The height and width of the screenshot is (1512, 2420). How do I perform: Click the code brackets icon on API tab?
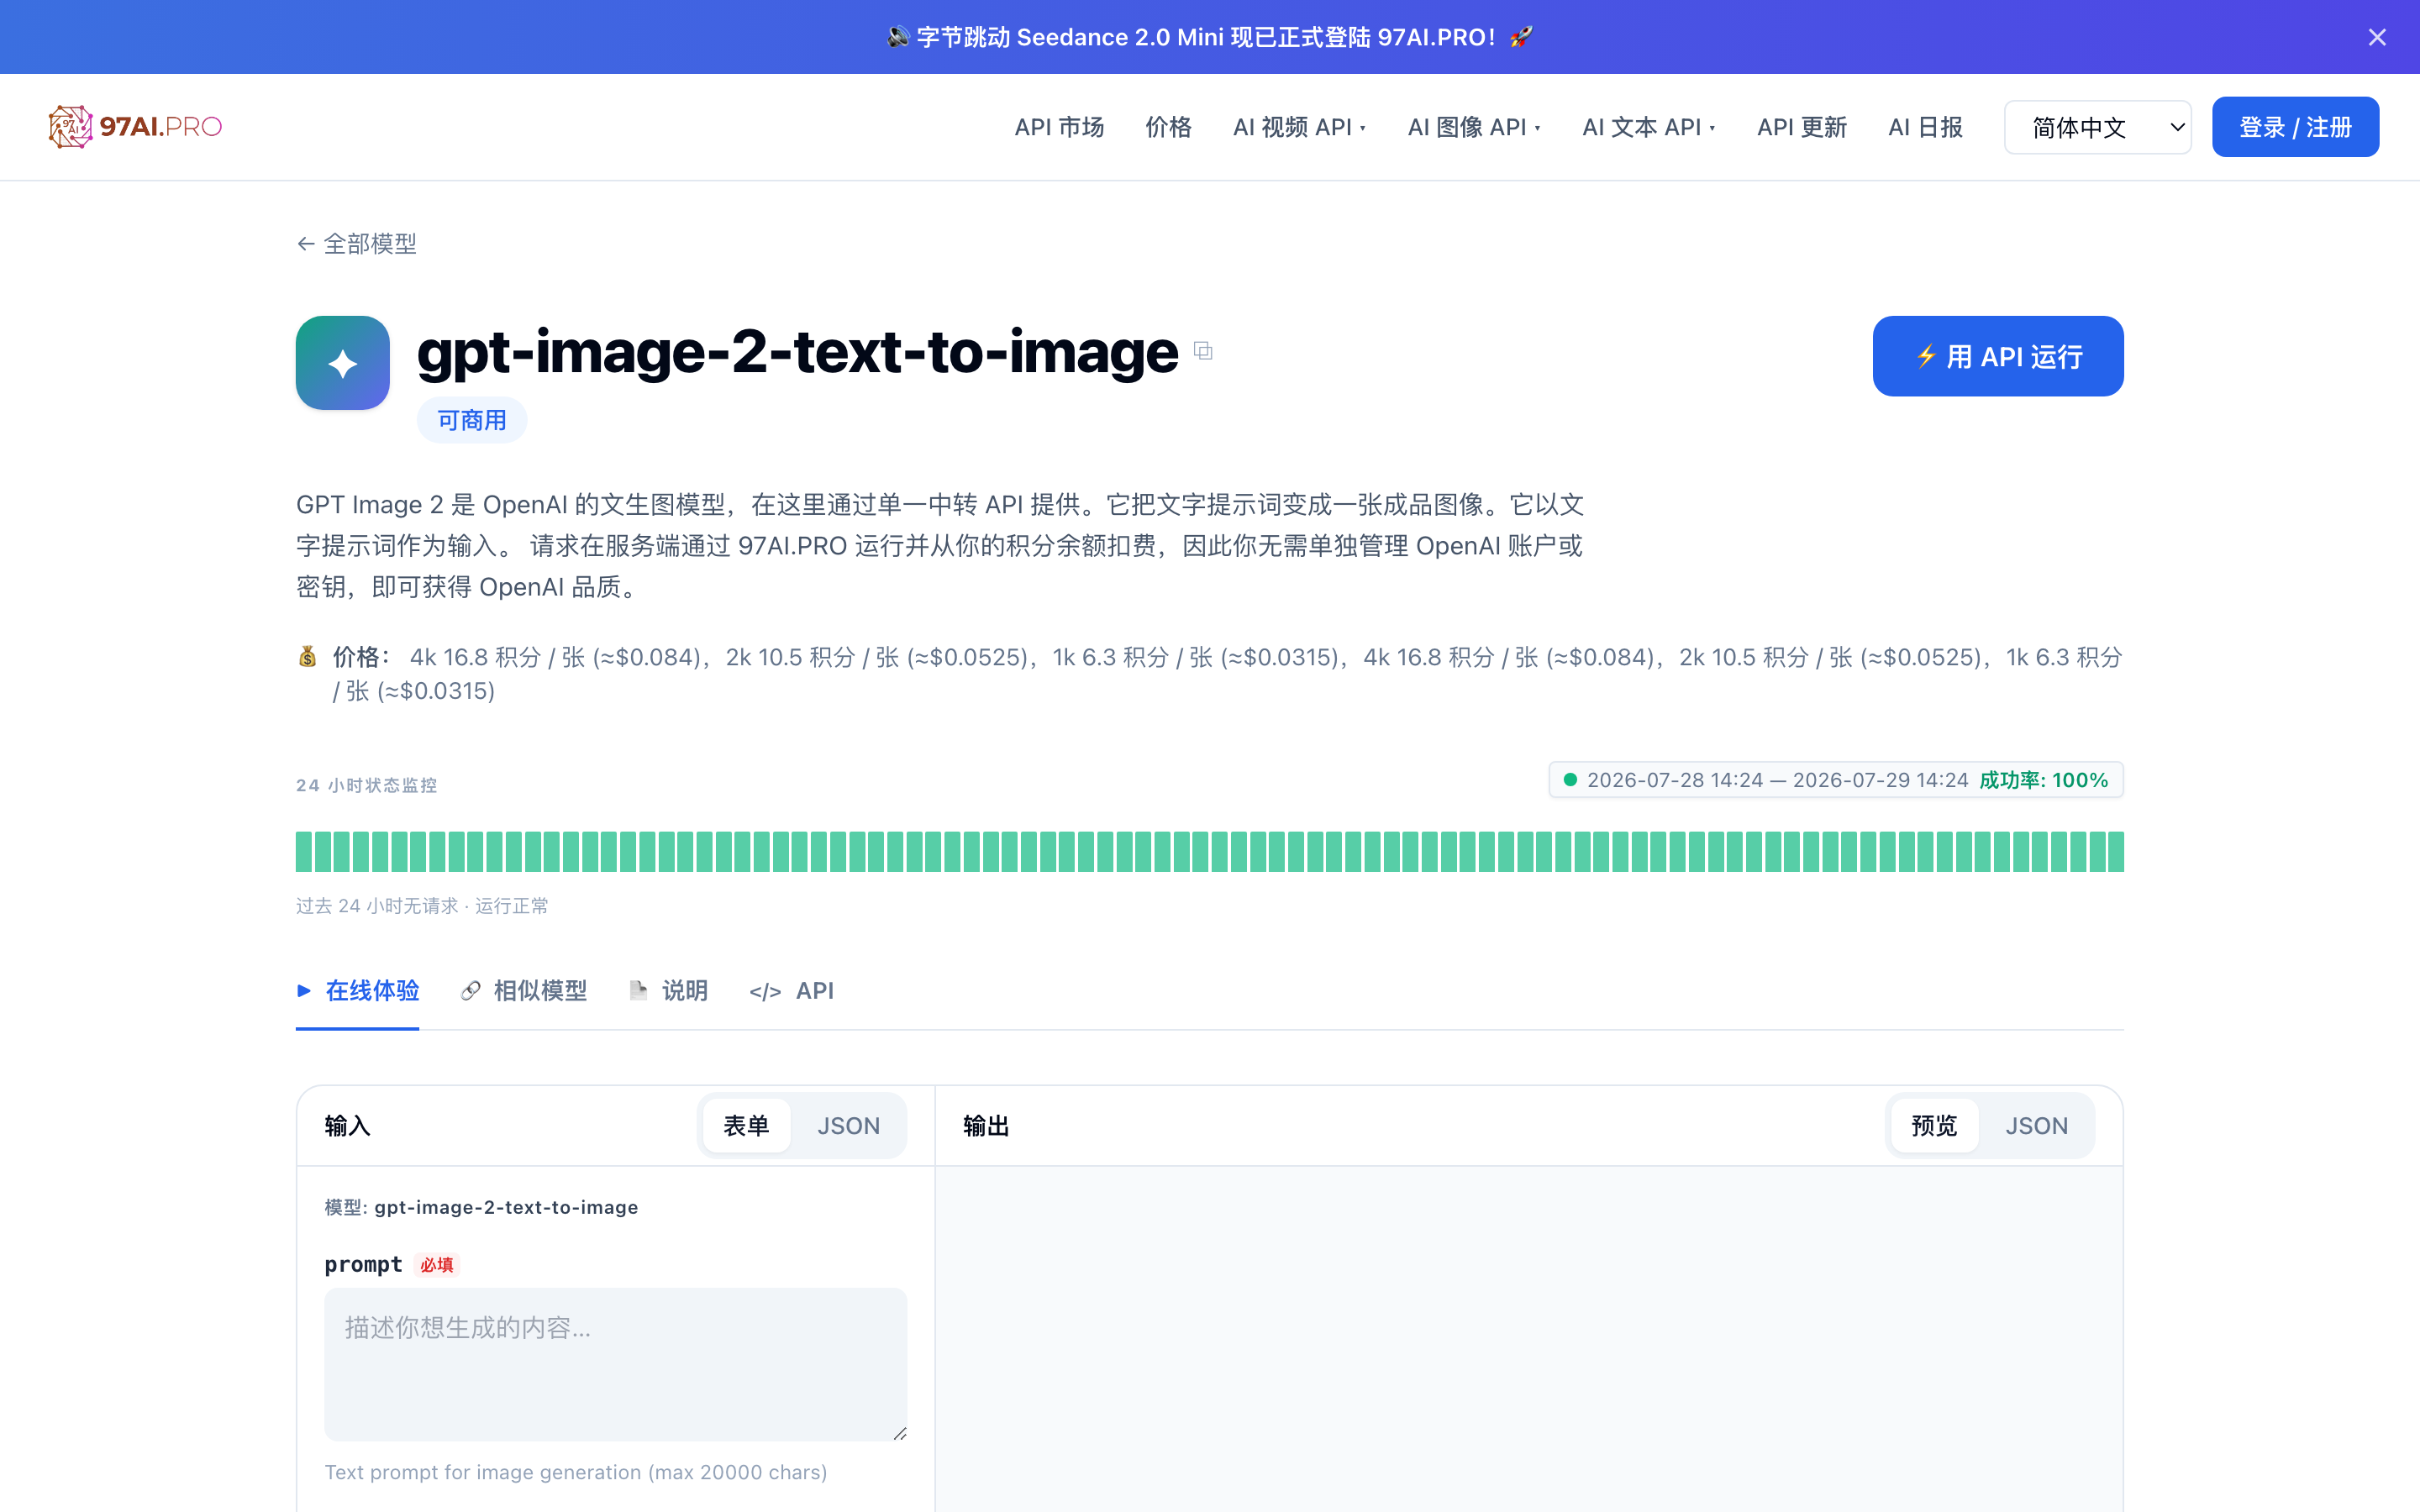765,992
